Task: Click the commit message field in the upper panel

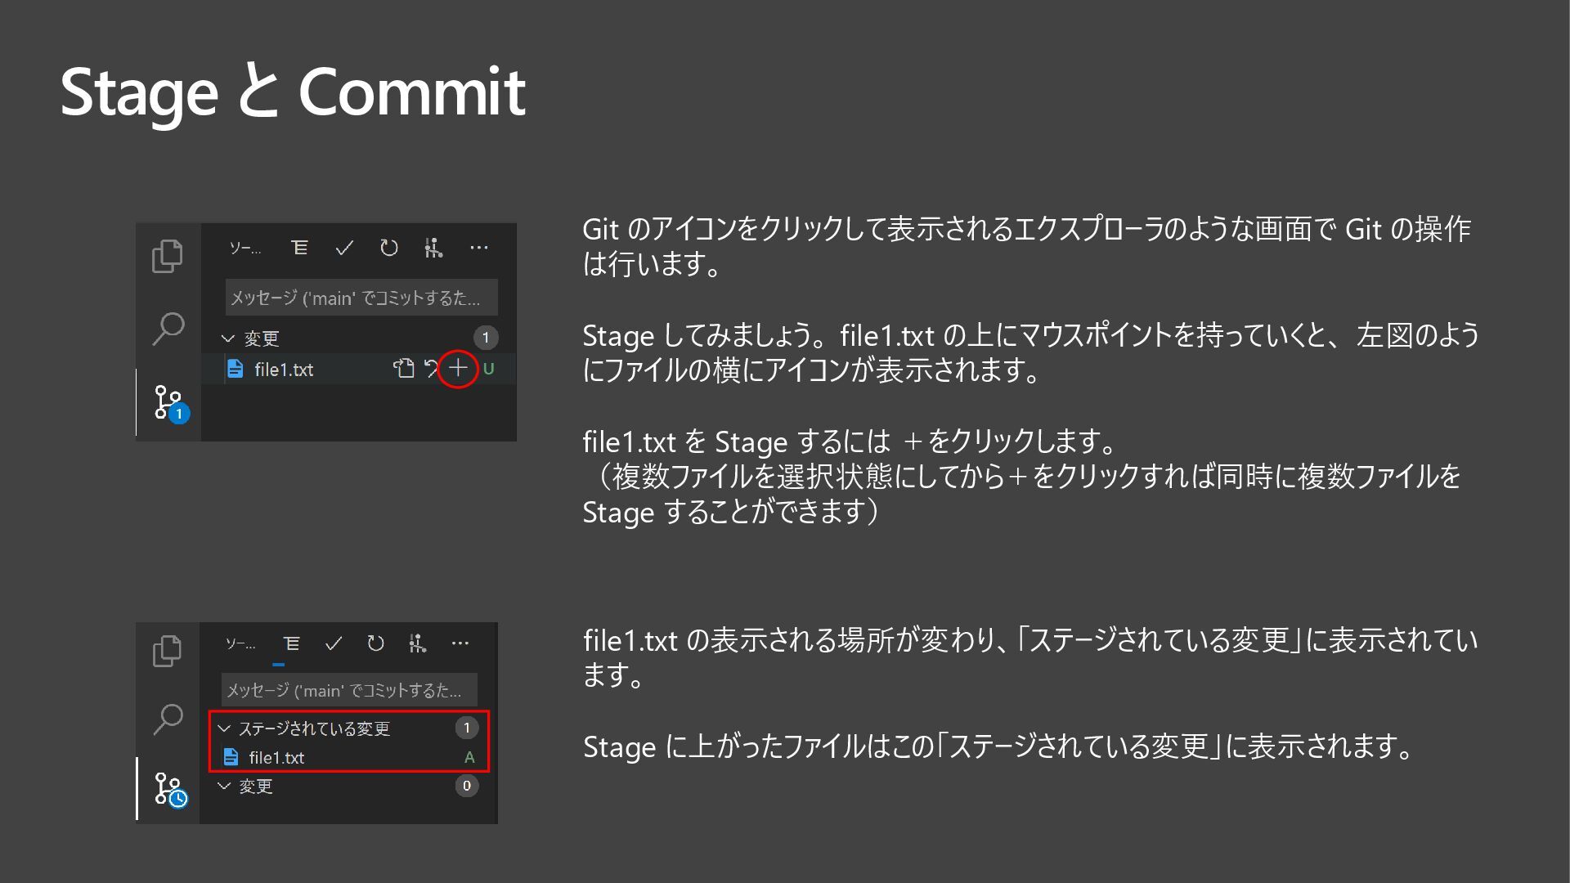Action: pyautogui.click(x=361, y=298)
